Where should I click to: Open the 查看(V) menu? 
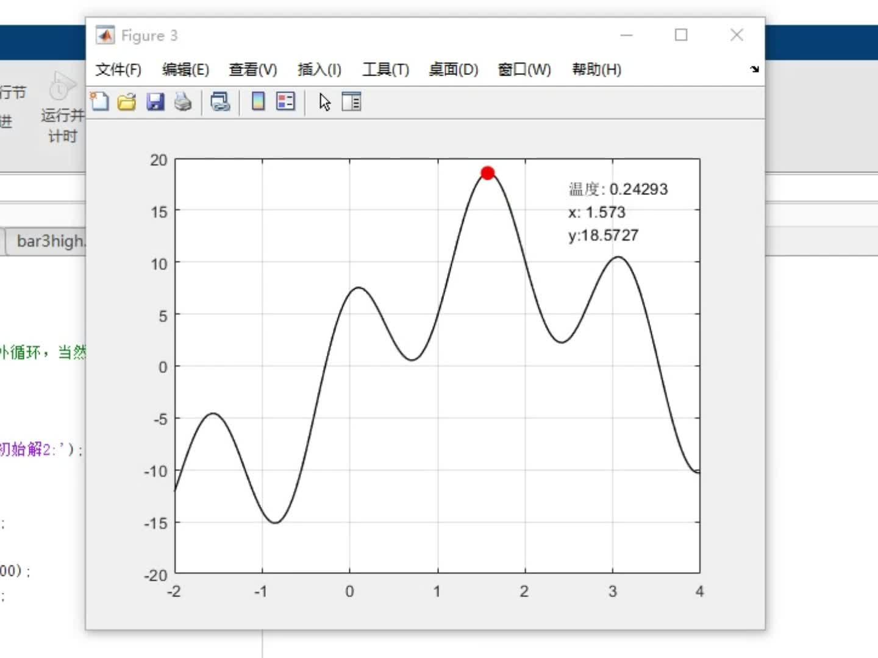point(252,69)
